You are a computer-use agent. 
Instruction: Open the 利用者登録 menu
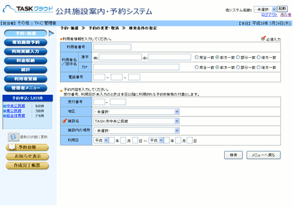click(x=26, y=79)
